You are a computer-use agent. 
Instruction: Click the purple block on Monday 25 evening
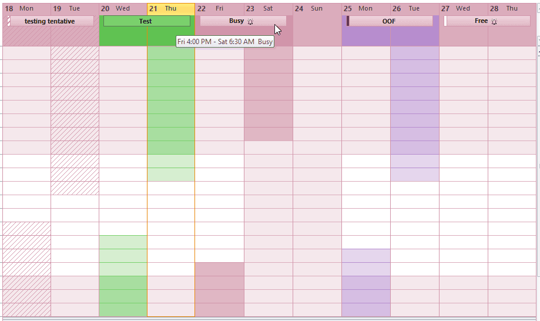coord(366,282)
